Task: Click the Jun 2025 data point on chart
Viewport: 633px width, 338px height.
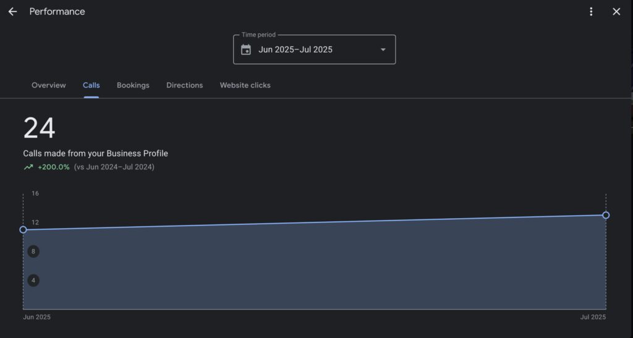Action: coord(23,229)
